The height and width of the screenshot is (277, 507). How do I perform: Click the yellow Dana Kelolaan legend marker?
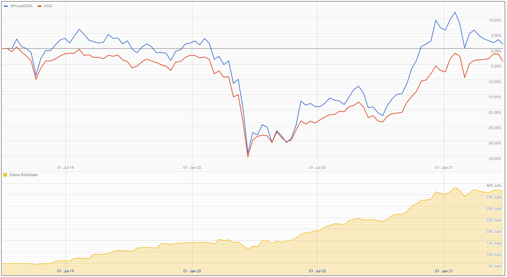tap(5, 175)
